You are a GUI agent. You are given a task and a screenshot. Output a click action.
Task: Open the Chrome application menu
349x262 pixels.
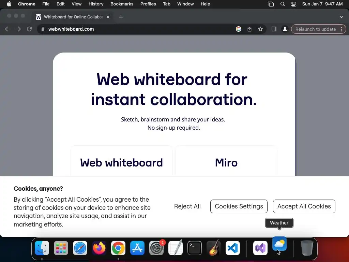pos(27,4)
